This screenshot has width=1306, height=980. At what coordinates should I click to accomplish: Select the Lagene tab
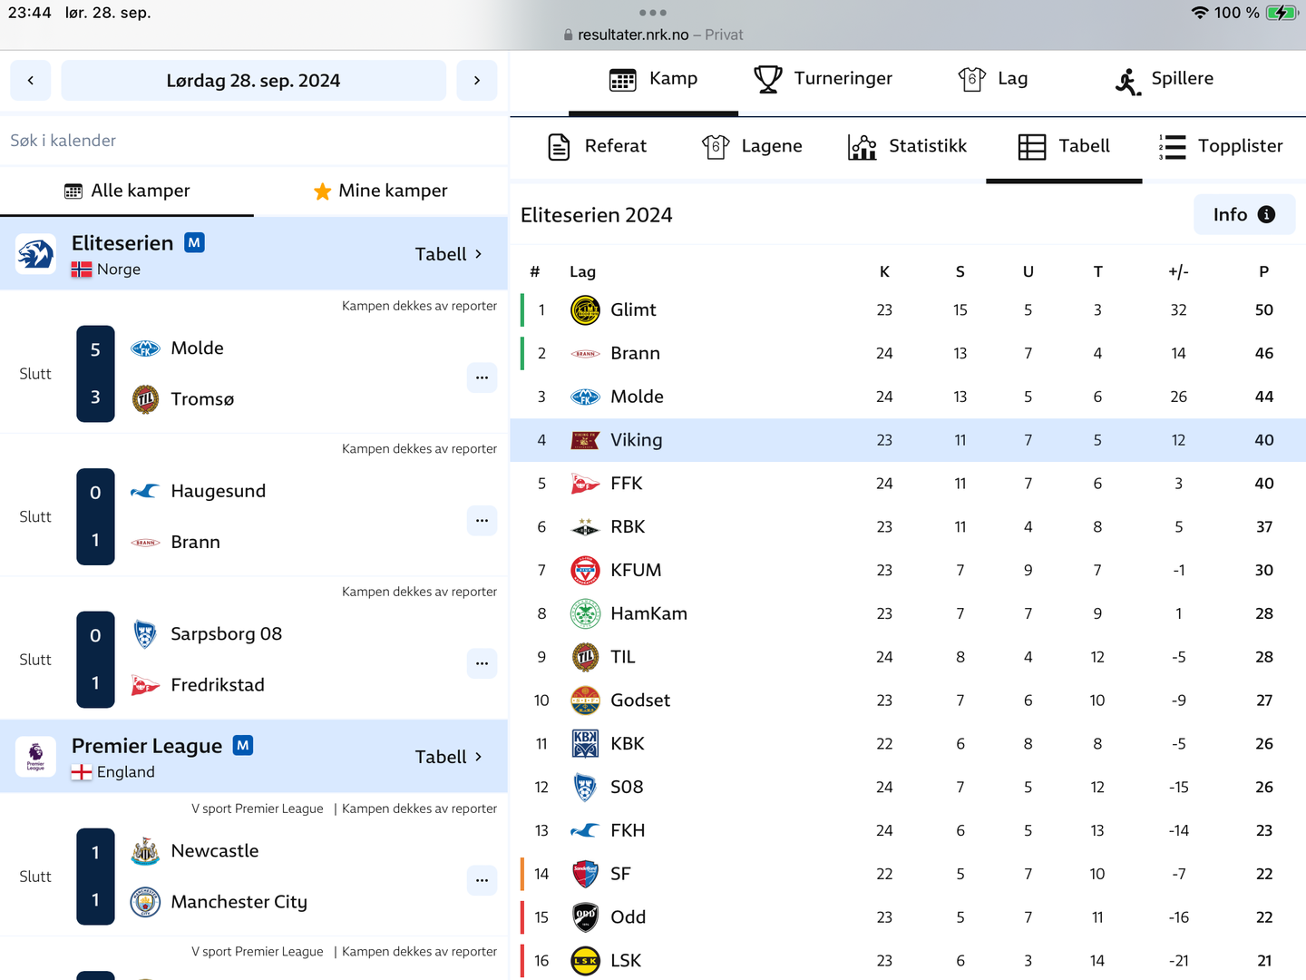click(752, 146)
